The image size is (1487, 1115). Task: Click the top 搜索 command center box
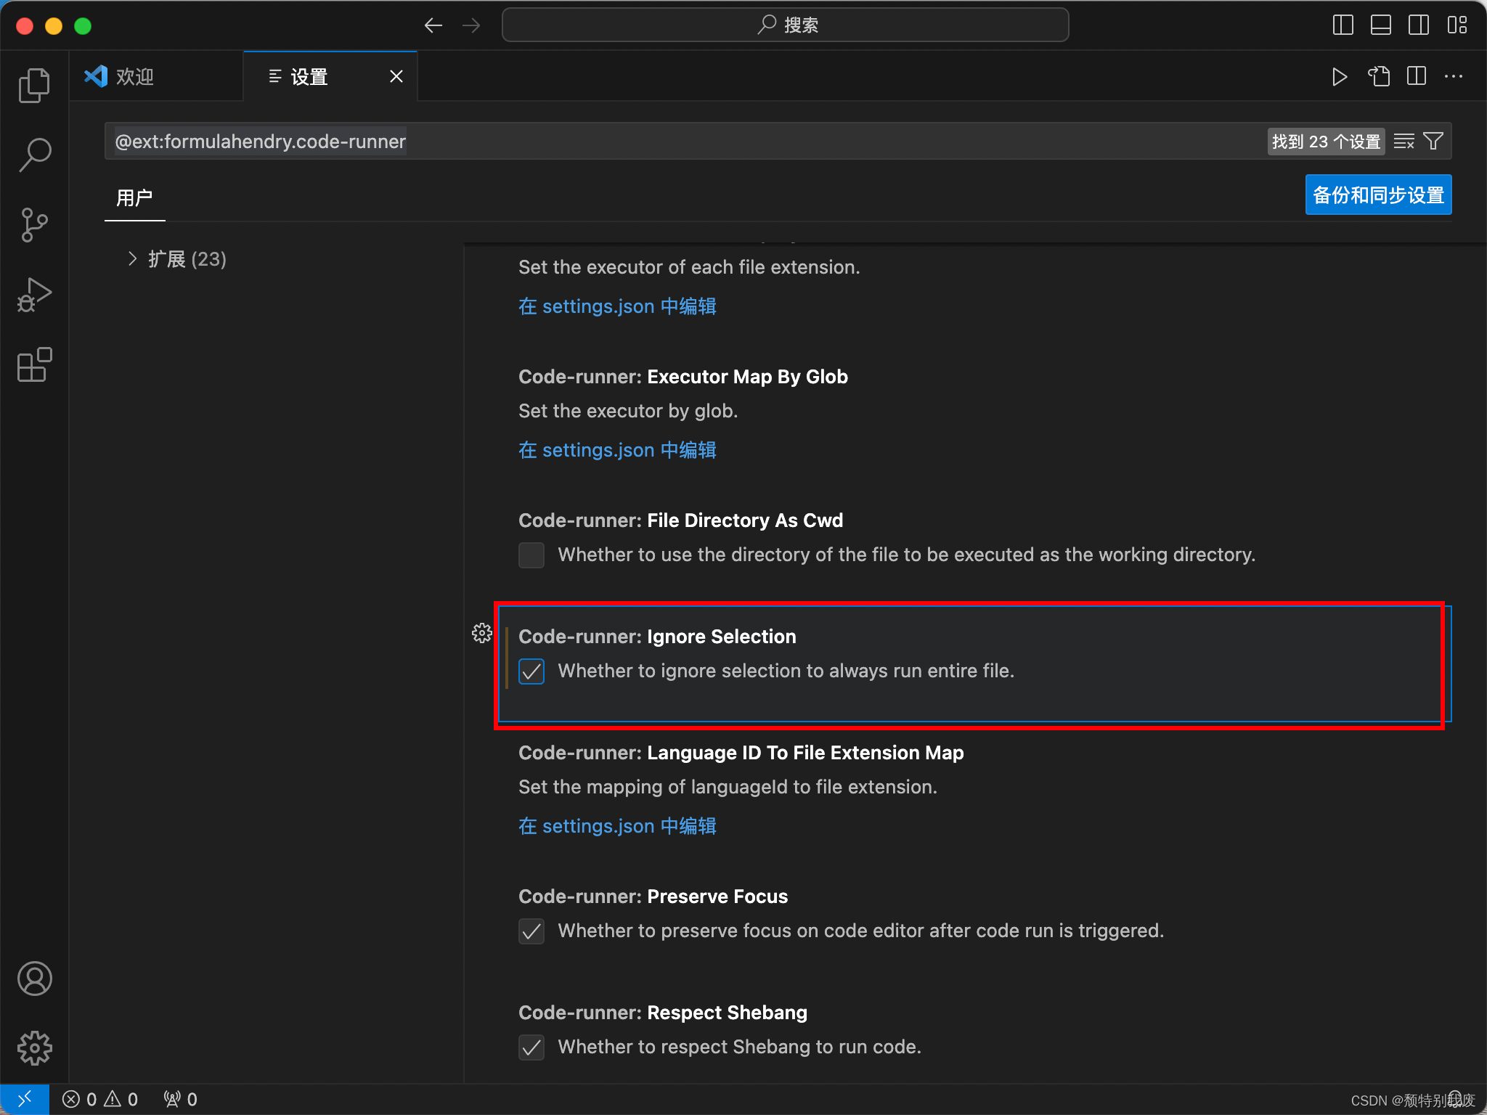point(785,25)
